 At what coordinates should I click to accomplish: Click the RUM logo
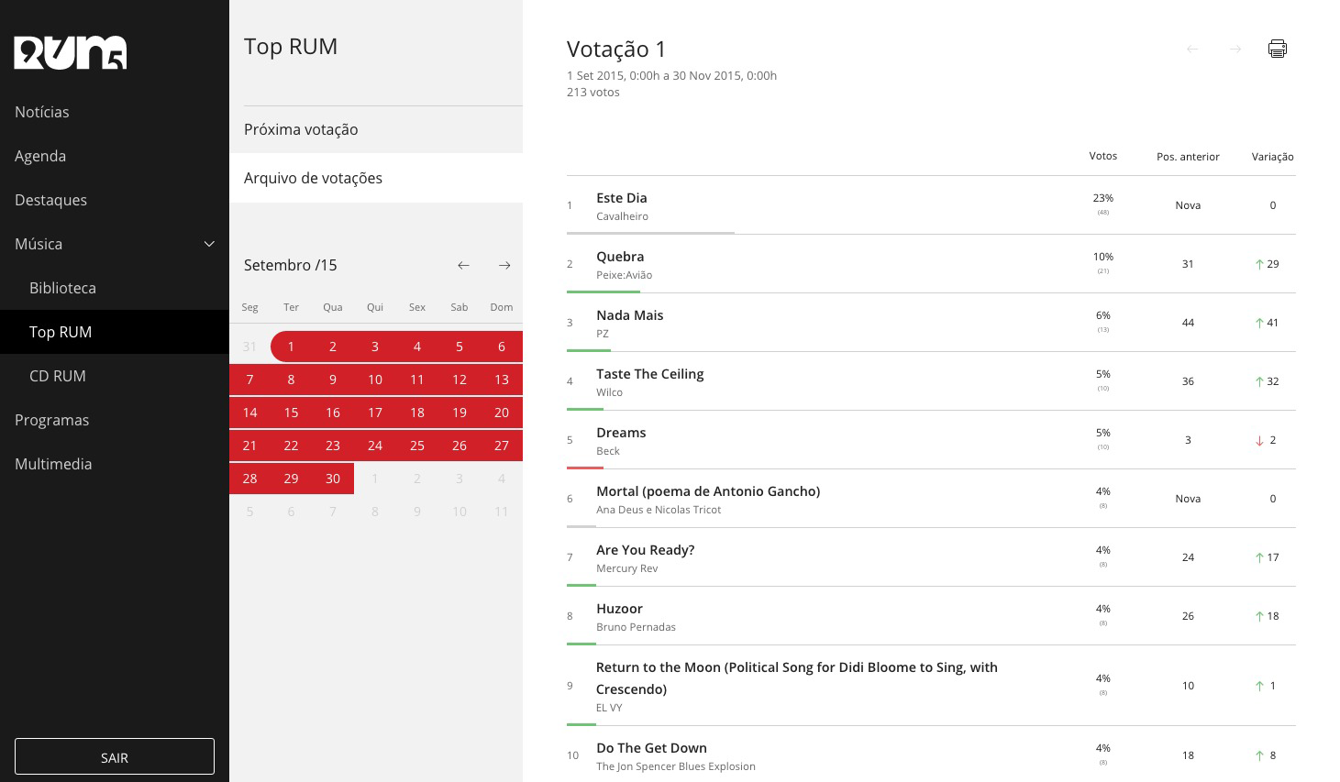point(71,52)
